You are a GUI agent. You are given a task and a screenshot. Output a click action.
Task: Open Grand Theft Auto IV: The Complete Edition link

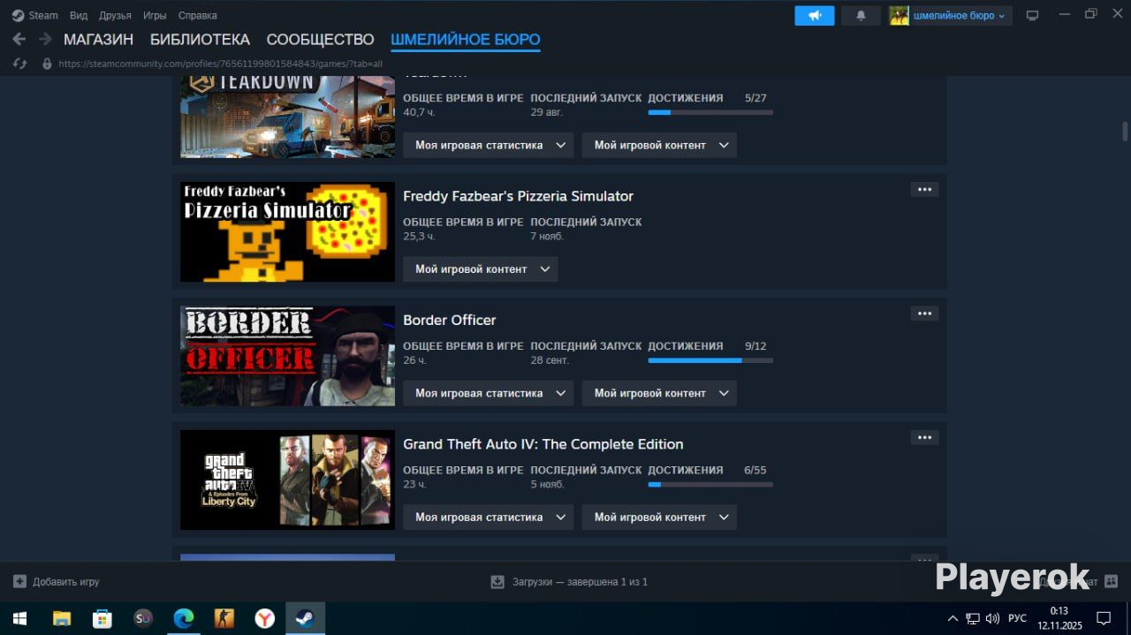[543, 443]
